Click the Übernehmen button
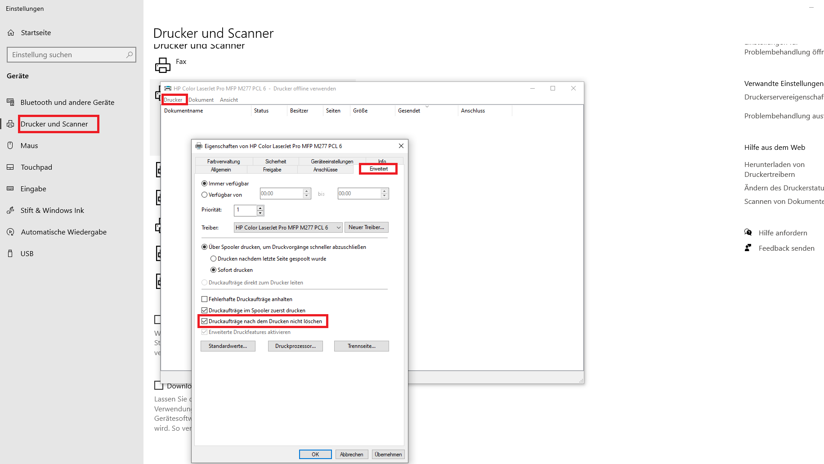The height and width of the screenshot is (464, 824). [x=388, y=455]
